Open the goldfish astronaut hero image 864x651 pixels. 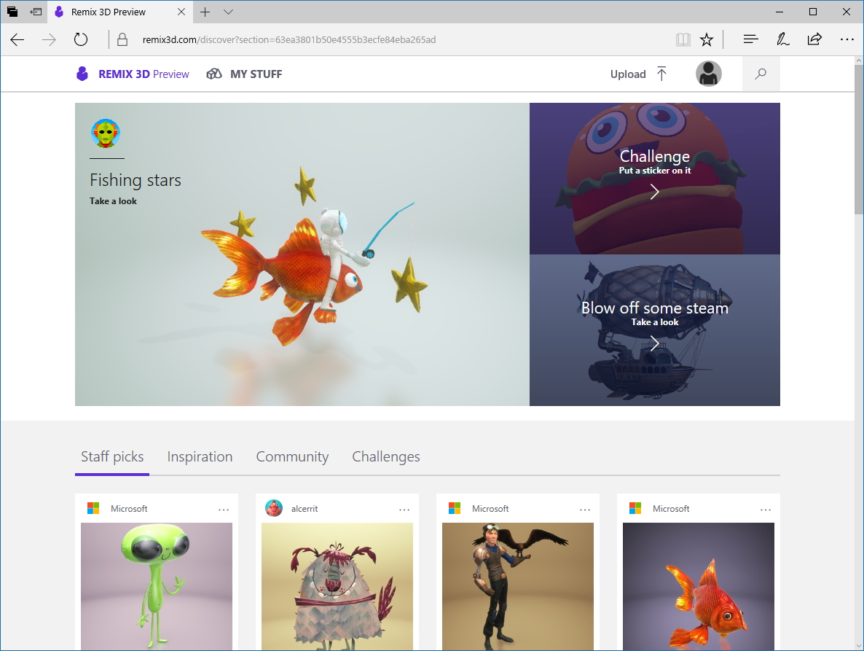pyautogui.click(x=302, y=254)
